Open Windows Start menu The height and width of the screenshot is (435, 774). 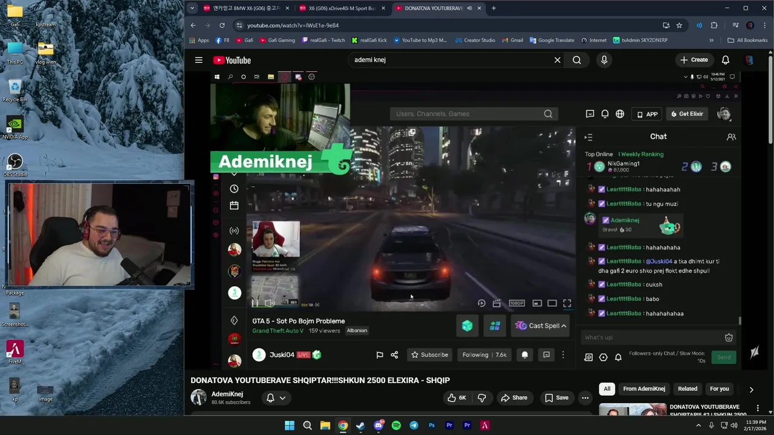click(x=290, y=425)
